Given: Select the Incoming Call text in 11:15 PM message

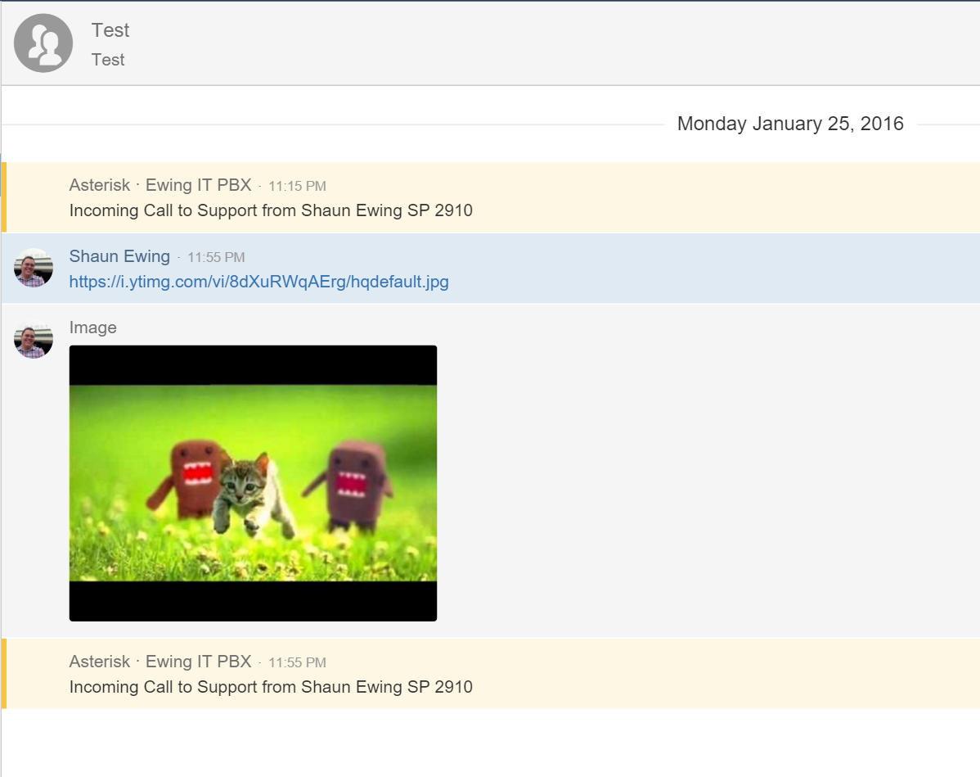Looking at the screenshot, I should pos(271,210).
